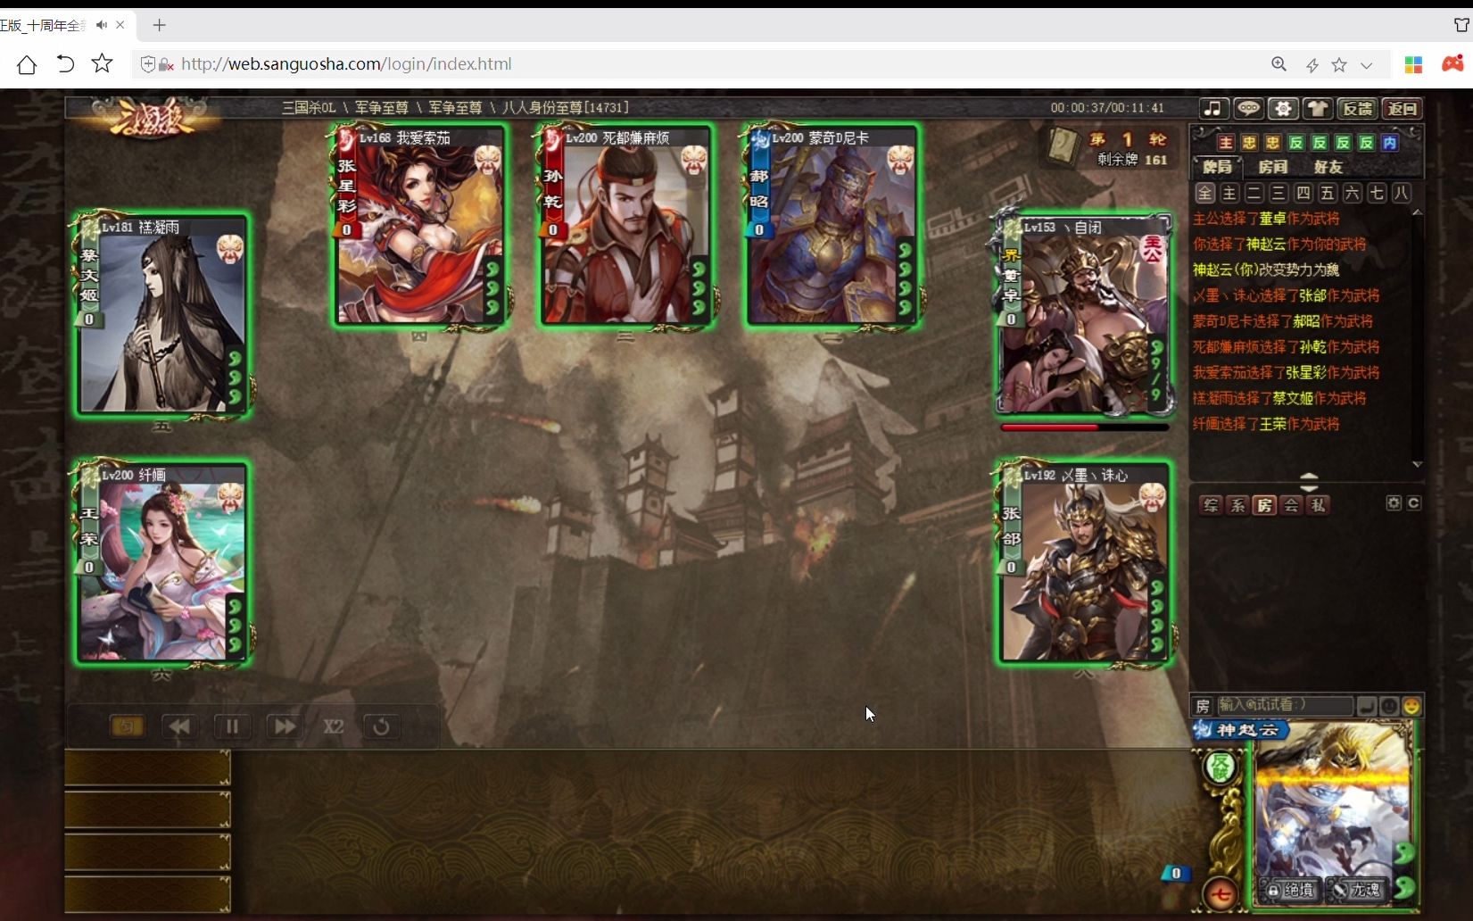The width and height of the screenshot is (1473, 921).
Task: Select 张郃 player card
Action: point(1085,564)
